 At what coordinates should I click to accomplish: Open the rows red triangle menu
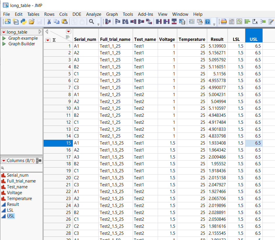pyautogui.click(x=48, y=40)
